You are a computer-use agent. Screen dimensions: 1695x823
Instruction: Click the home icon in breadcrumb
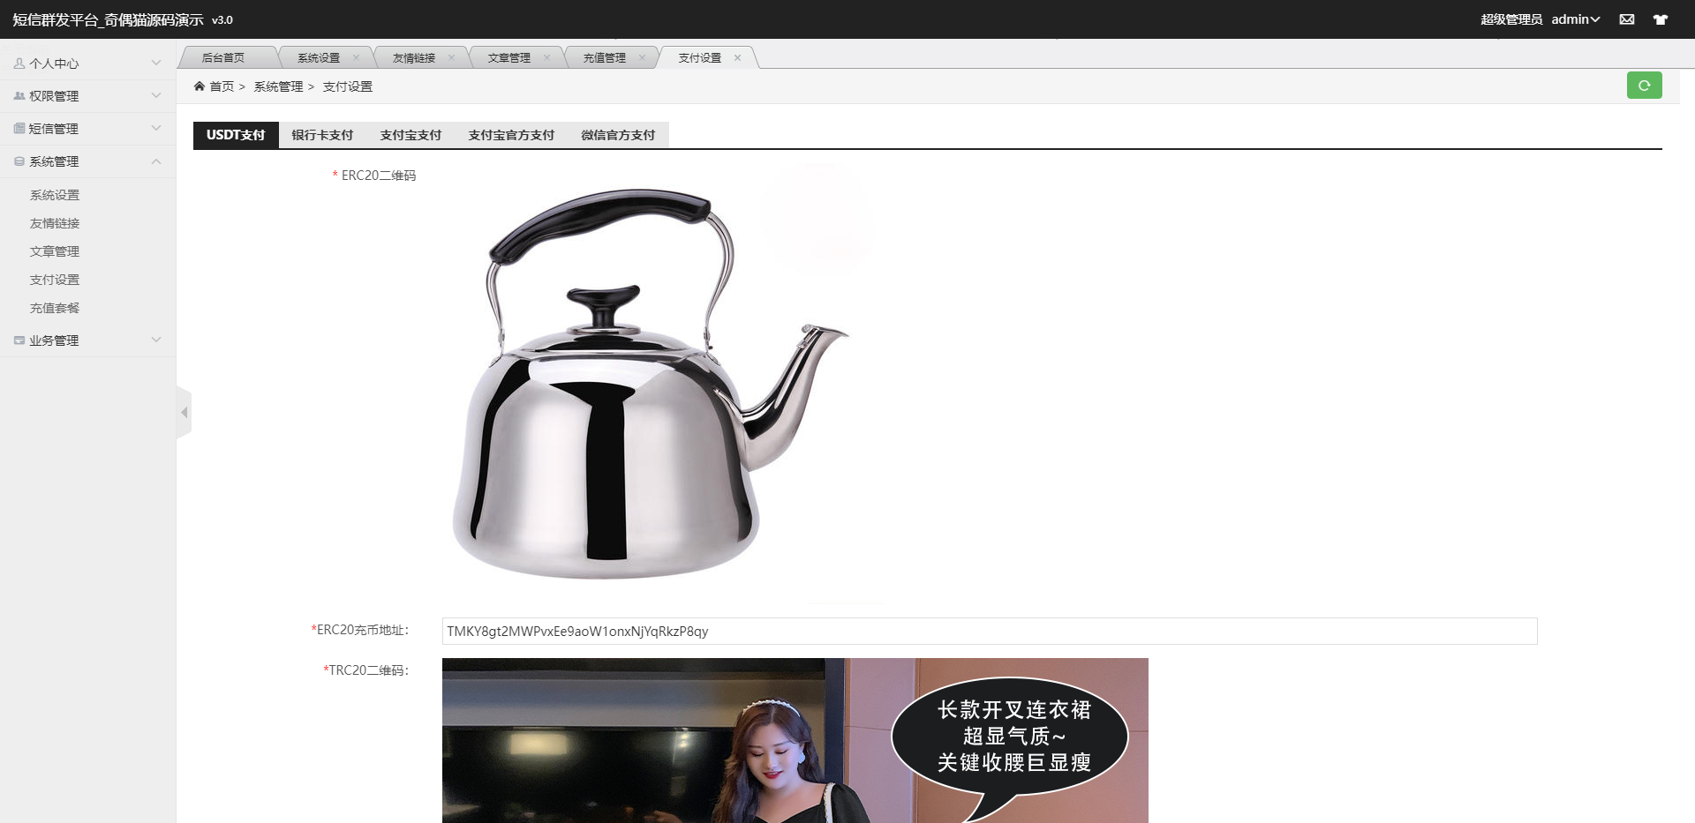point(200,86)
